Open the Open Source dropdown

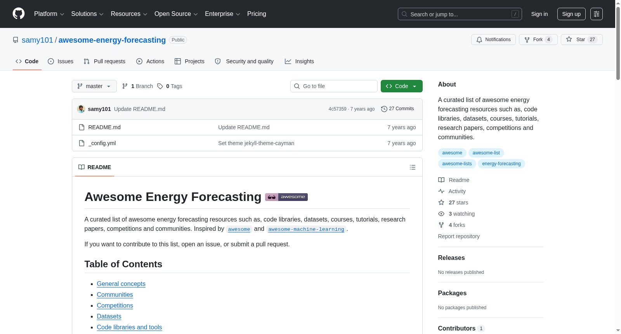point(176,14)
